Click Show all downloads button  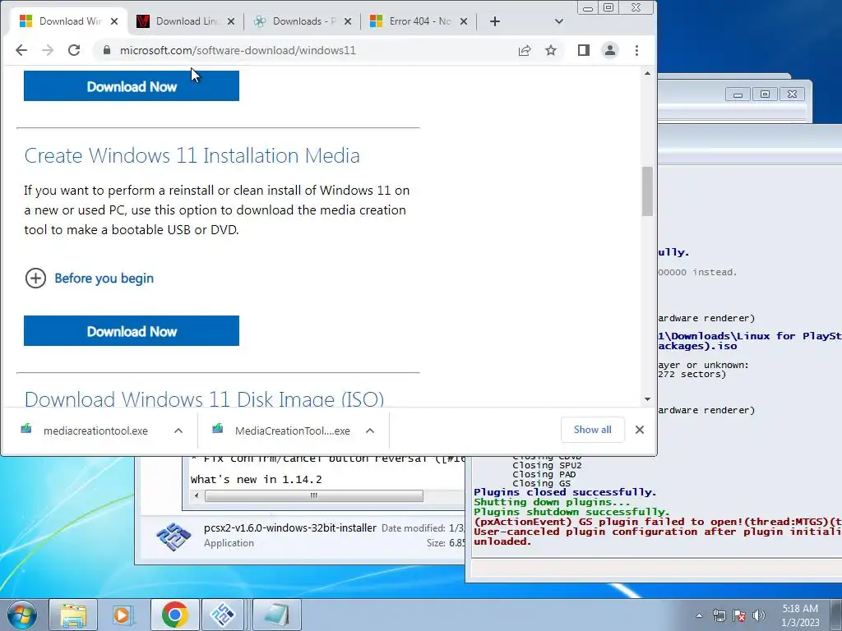[x=592, y=430]
